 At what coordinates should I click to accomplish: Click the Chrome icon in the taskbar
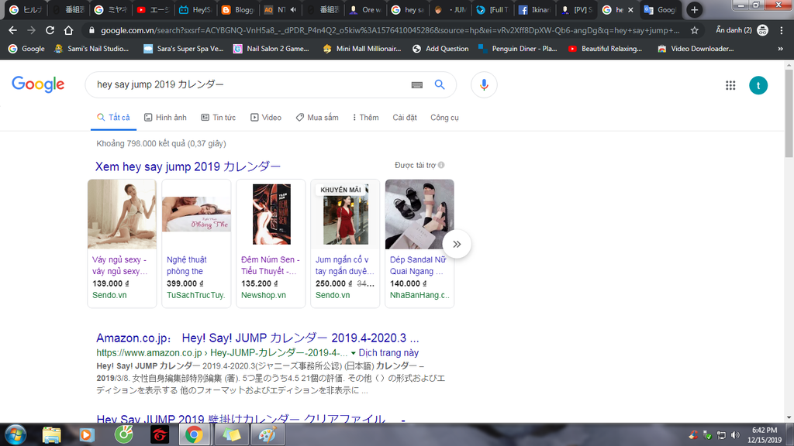point(193,435)
